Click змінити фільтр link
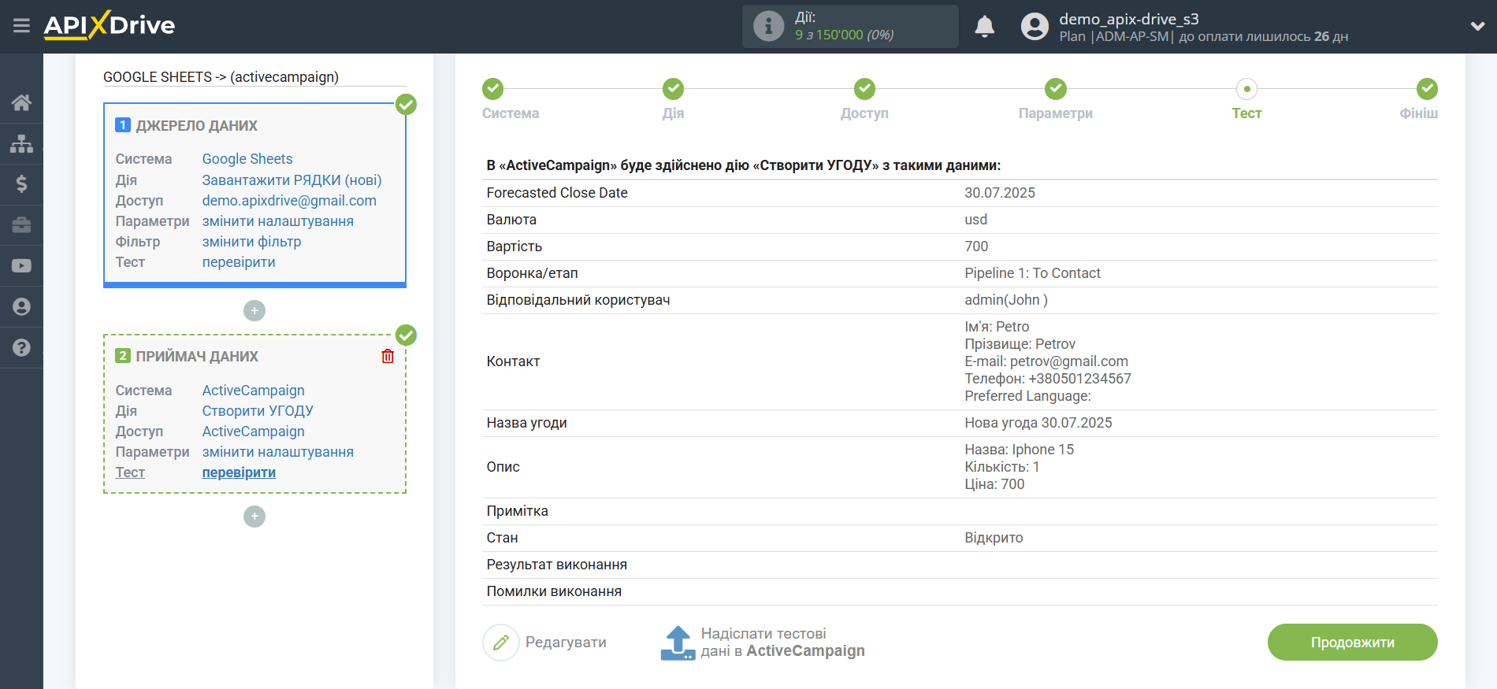This screenshot has width=1497, height=689. 251,242
